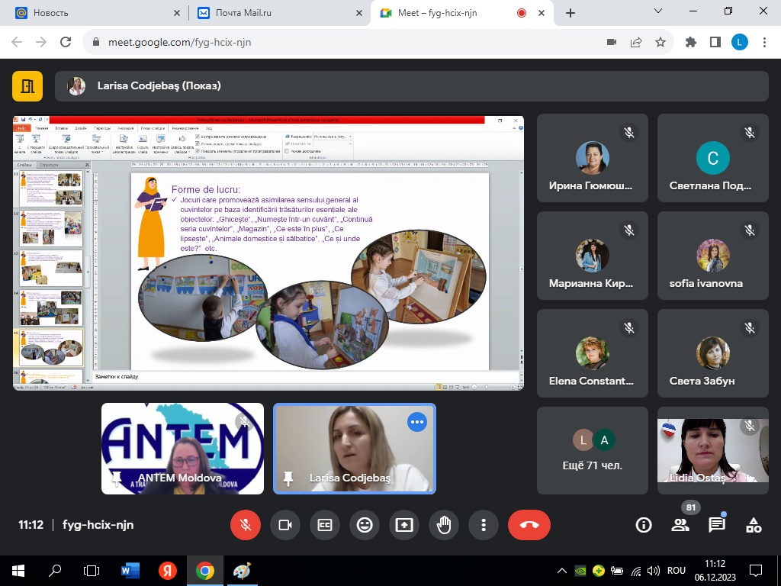This screenshot has width=781, height=586.
Task: Select Ирина Гюмюш participant tile
Action: pos(592,158)
